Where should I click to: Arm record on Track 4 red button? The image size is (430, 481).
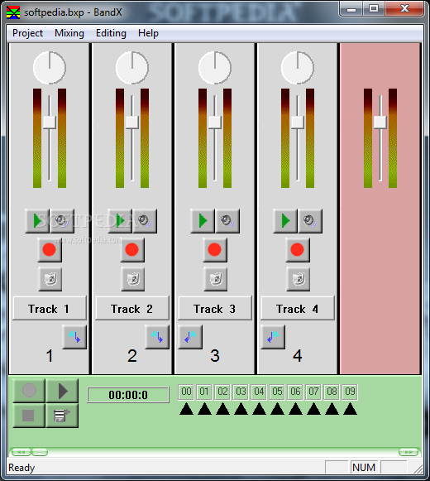click(298, 250)
